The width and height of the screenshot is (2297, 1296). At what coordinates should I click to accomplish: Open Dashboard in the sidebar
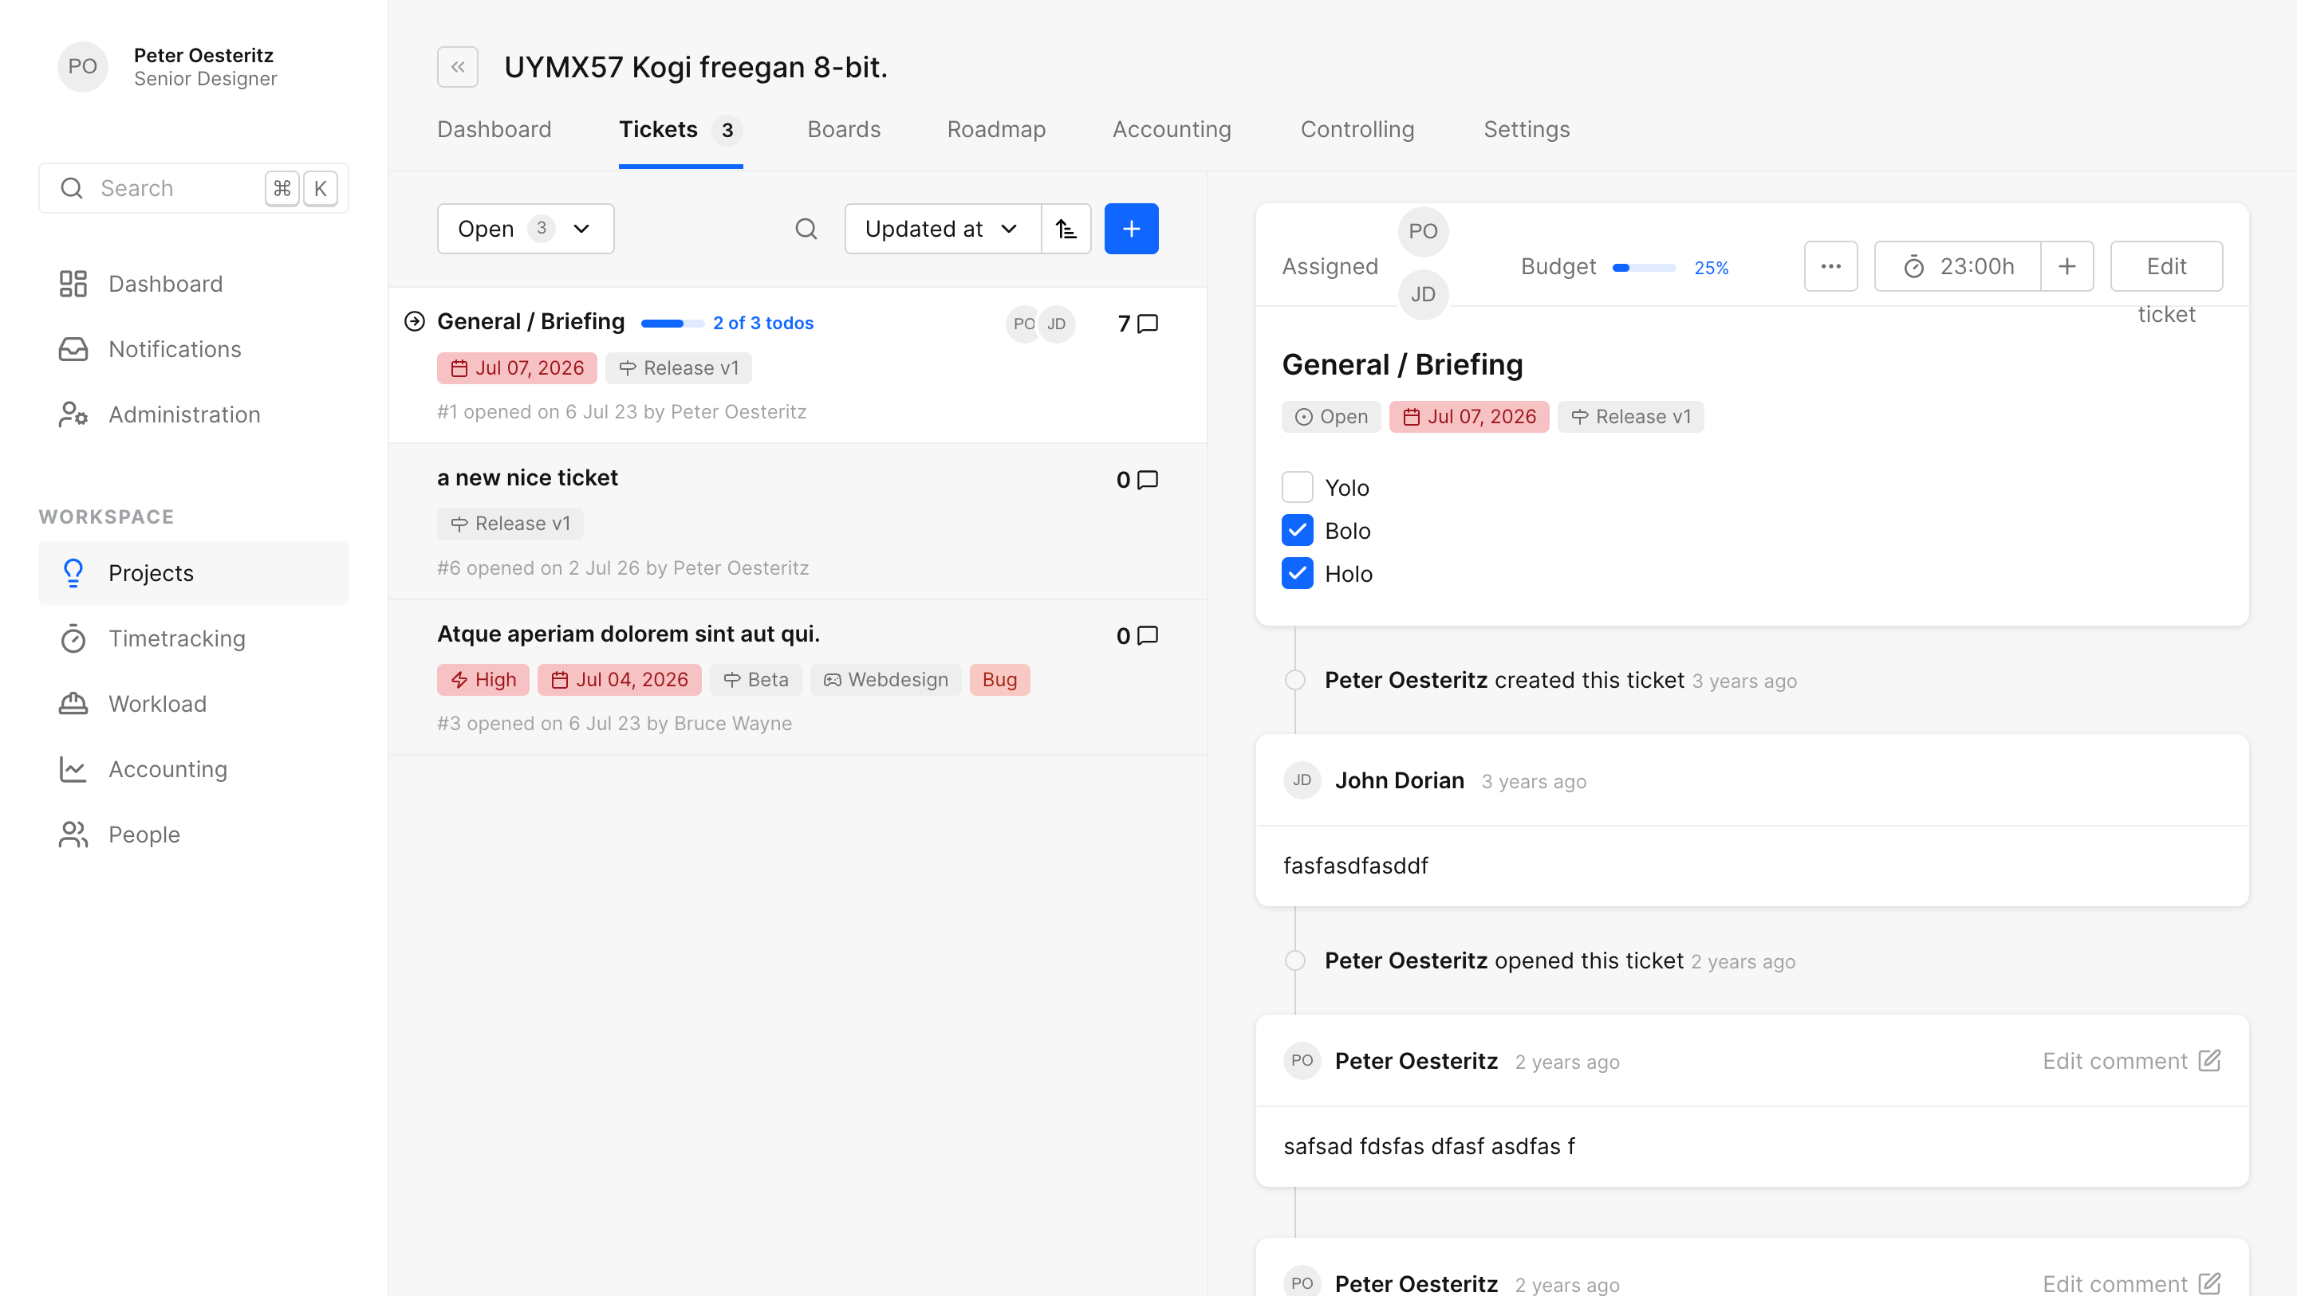pyautogui.click(x=195, y=284)
